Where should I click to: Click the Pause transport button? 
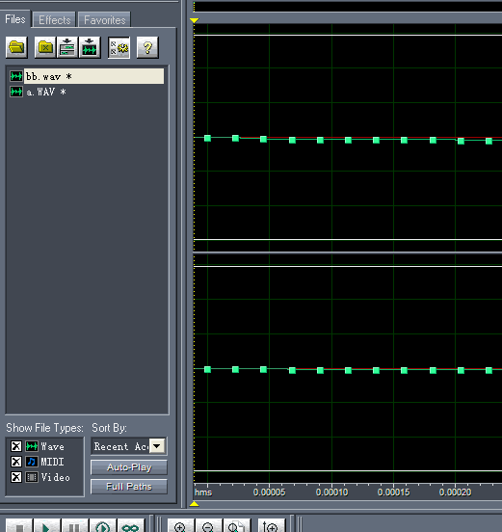(74, 526)
